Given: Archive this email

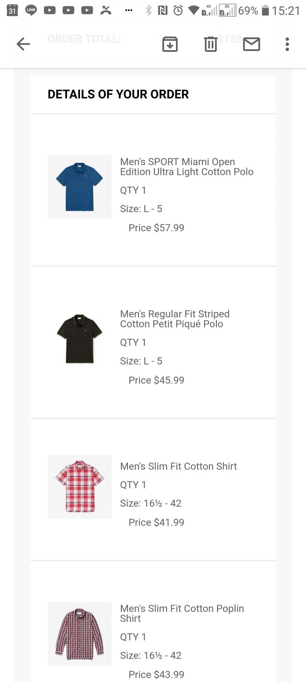Looking at the screenshot, I should point(170,44).
